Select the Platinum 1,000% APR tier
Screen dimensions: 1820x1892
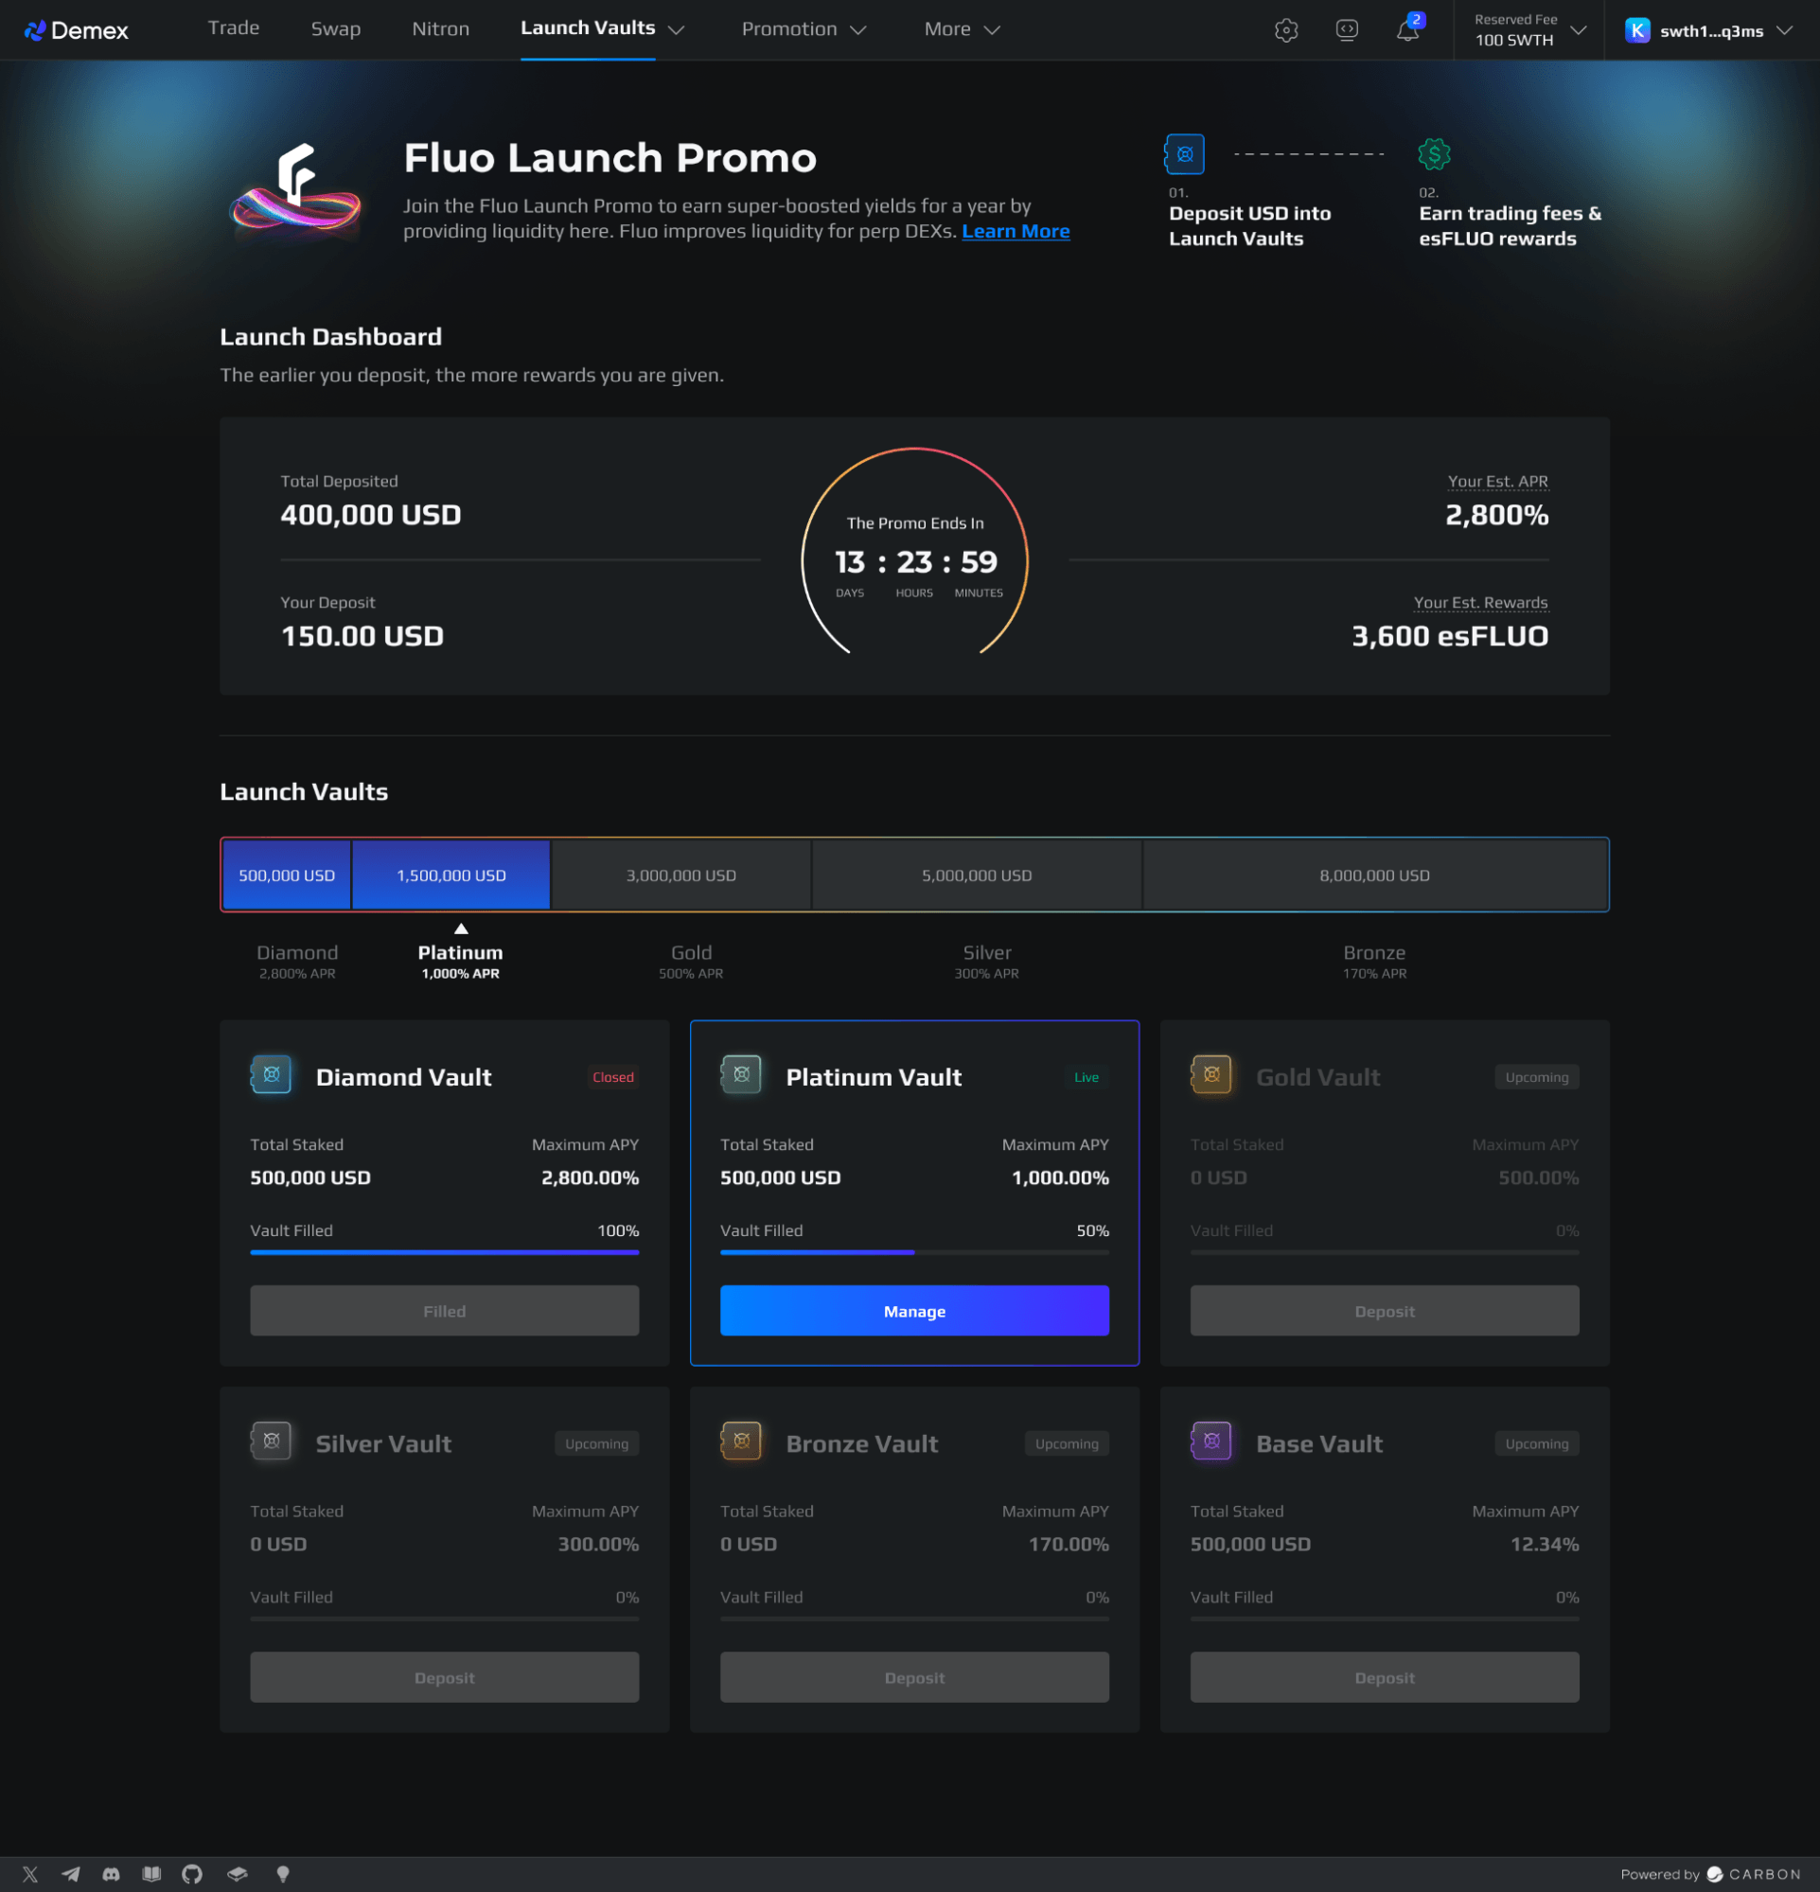[x=461, y=961]
